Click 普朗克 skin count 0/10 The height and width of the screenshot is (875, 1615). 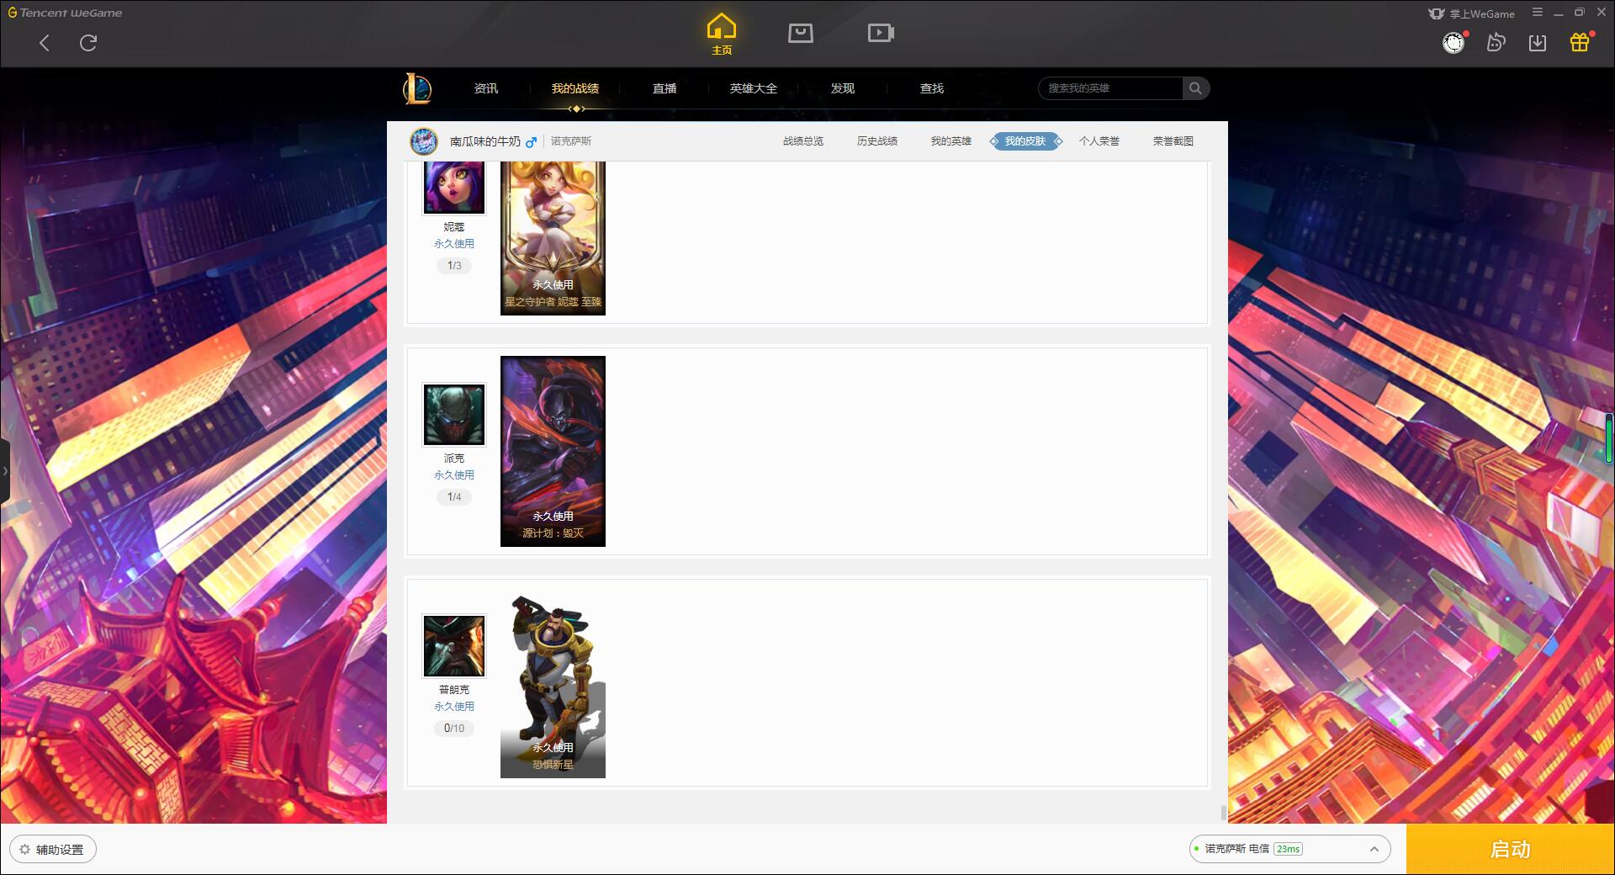[x=454, y=729]
